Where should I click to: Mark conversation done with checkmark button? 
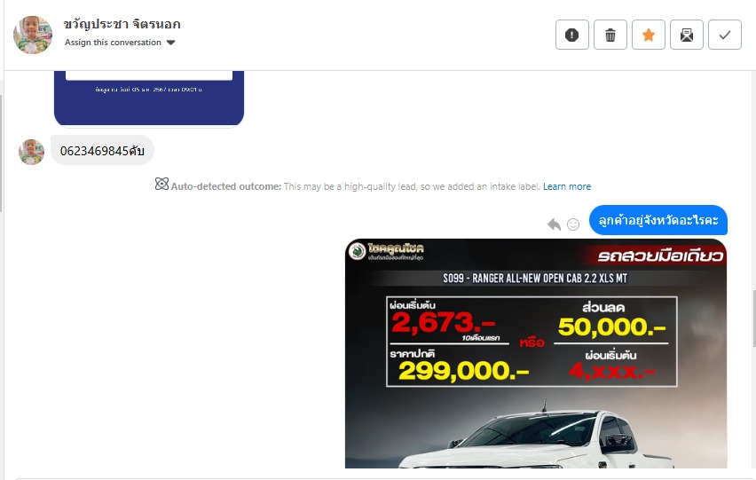725,35
